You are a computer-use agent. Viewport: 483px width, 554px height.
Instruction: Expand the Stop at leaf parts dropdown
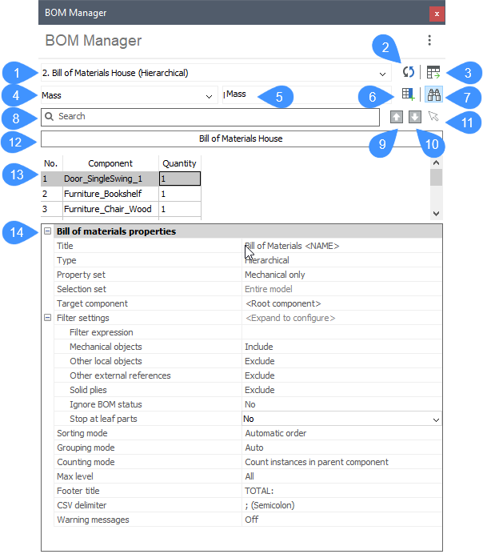[435, 419]
